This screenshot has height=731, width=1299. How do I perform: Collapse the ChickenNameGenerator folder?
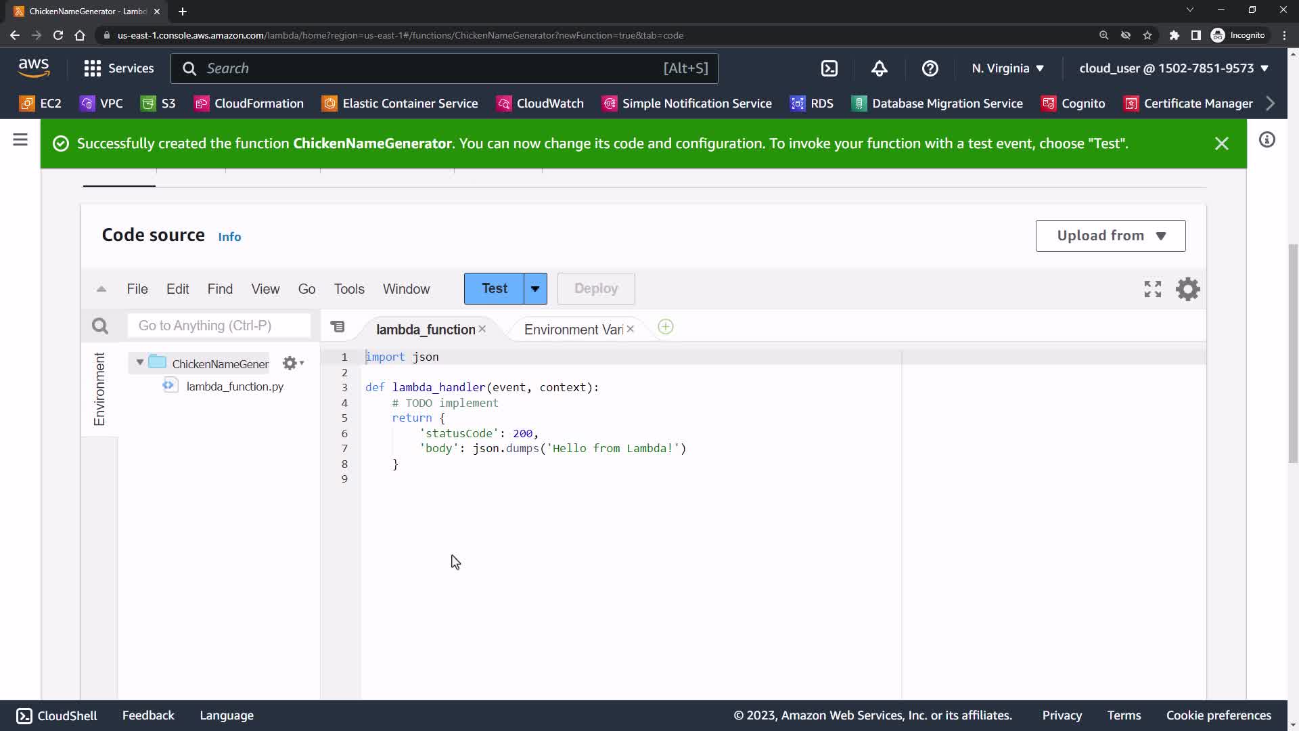tap(140, 363)
